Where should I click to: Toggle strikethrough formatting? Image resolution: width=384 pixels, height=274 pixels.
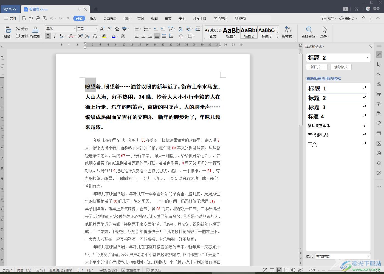(x=71, y=36)
